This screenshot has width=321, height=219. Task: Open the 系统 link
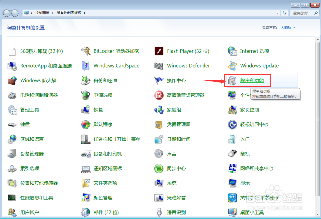[x=171, y=183]
